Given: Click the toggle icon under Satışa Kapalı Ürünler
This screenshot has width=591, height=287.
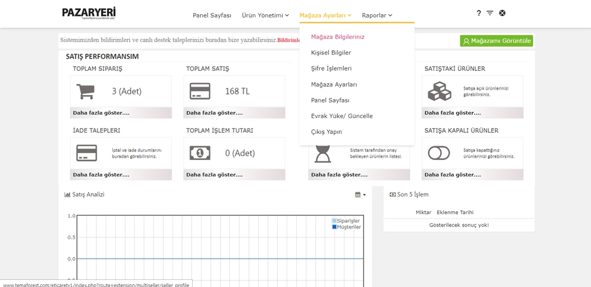Looking at the screenshot, I should coord(439,153).
